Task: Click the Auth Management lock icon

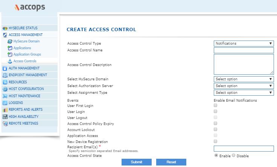Action: click(x=5, y=68)
